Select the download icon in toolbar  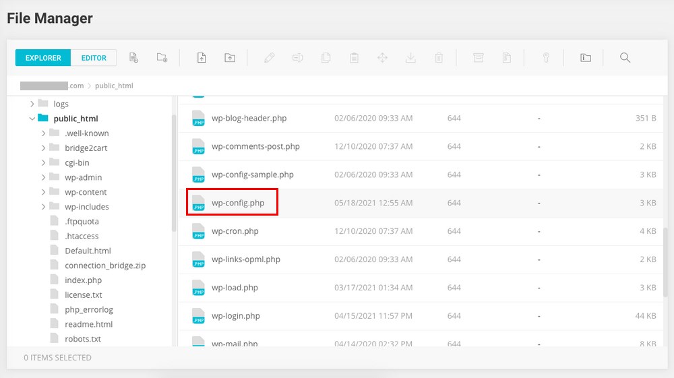point(410,57)
